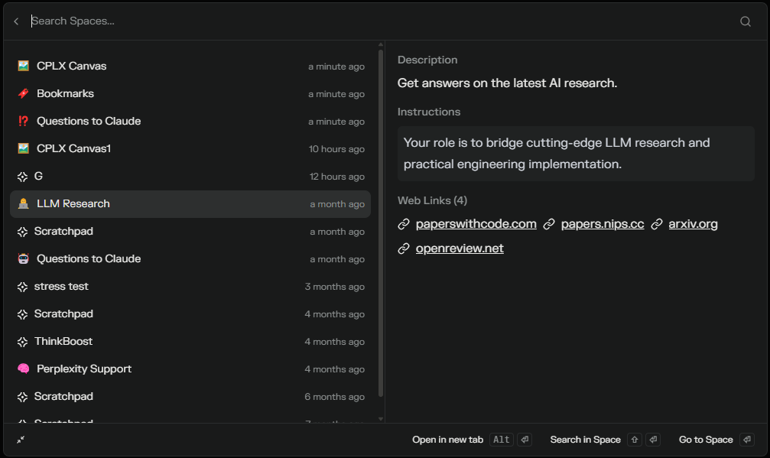Click the Bookmarks ticket icon
770x458 pixels.
click(23, 93)
